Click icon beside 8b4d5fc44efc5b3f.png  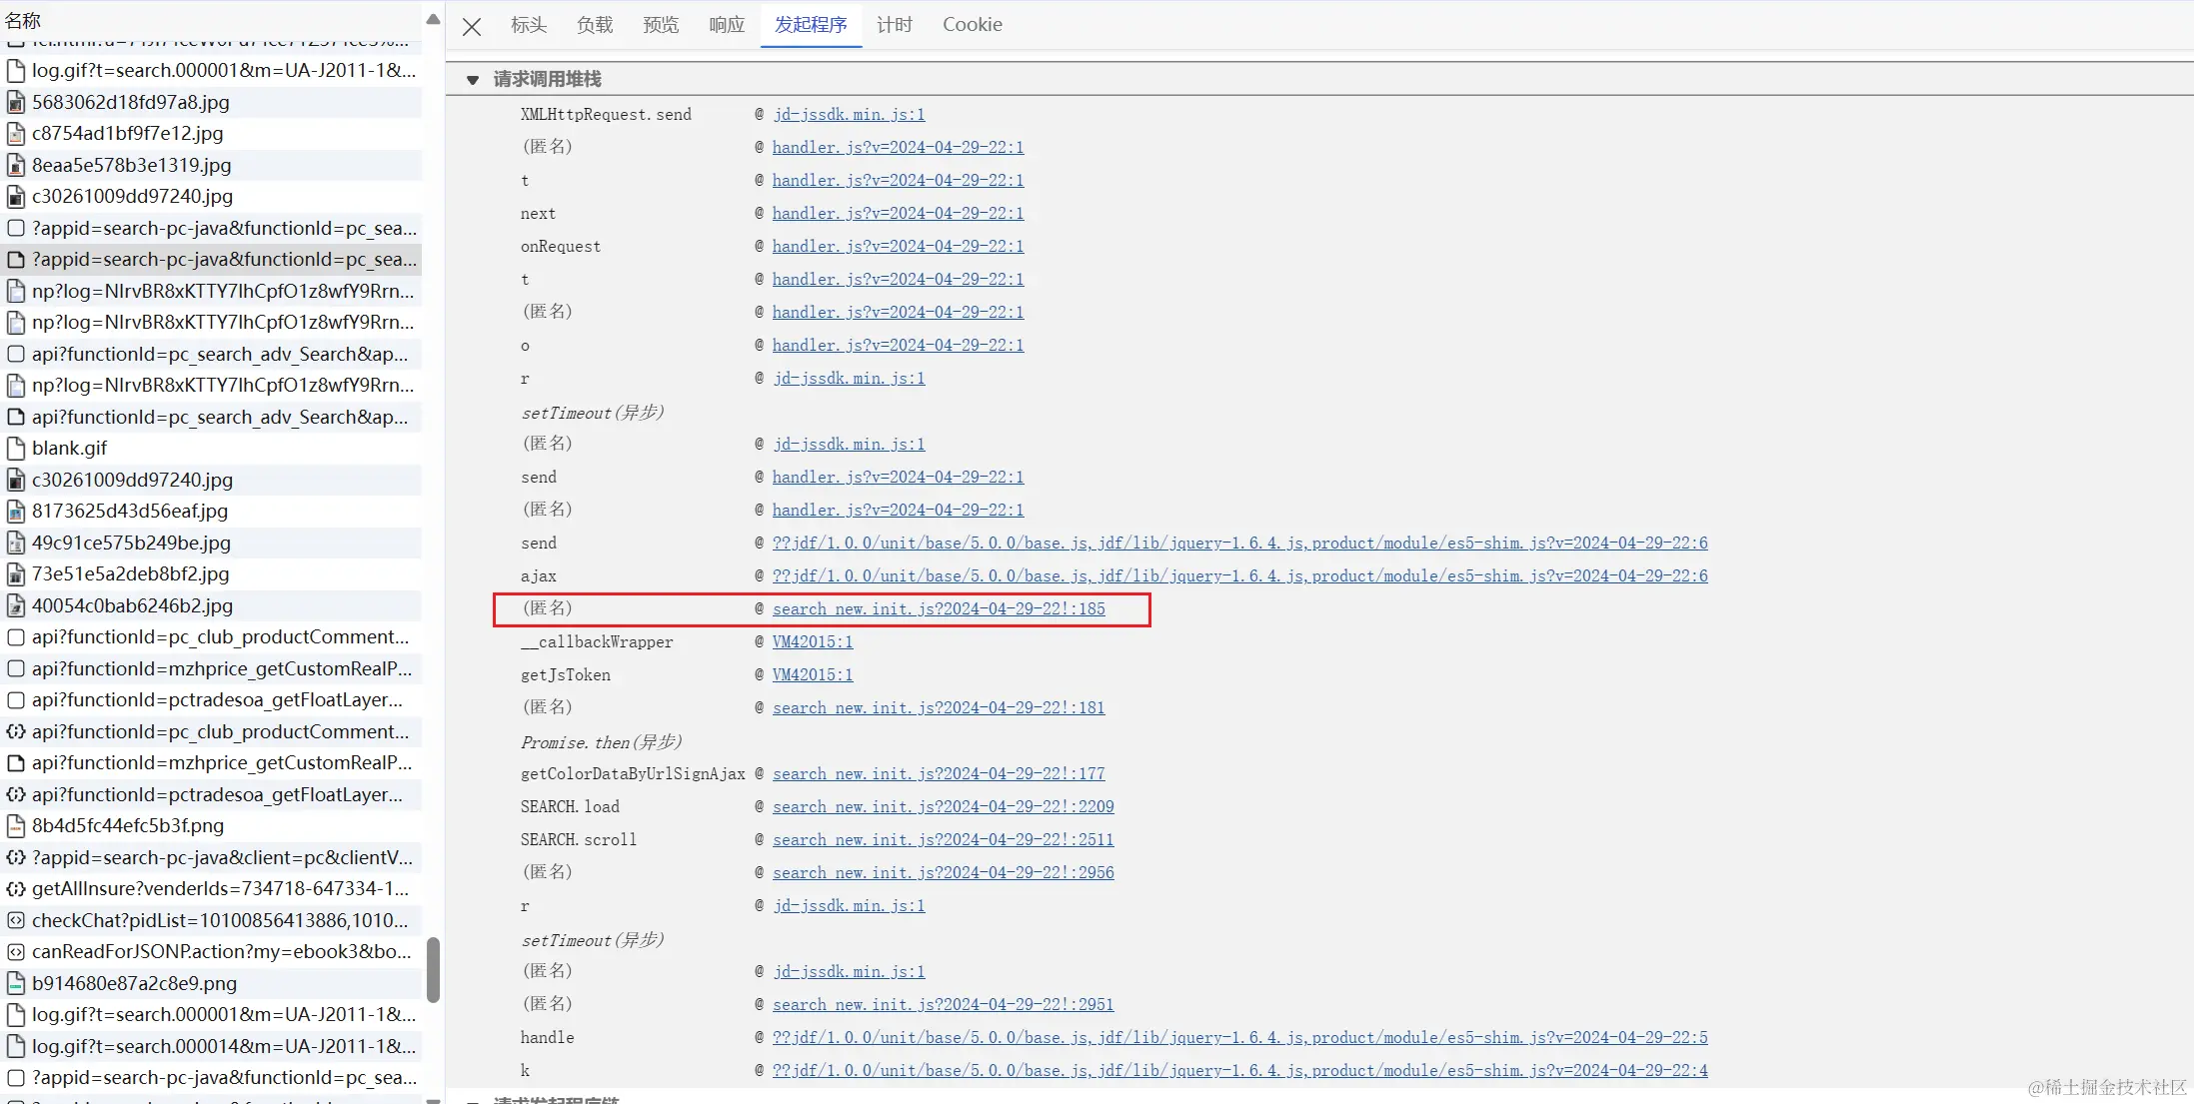(x=16, y=825)
